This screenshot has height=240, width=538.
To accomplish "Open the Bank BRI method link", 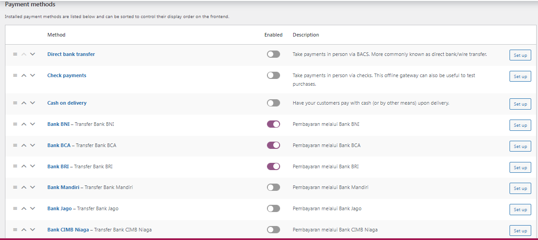I will pos(58,166).
